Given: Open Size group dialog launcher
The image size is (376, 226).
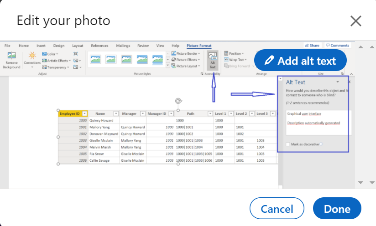Looking at the screenshot, I should click(342, 74).
